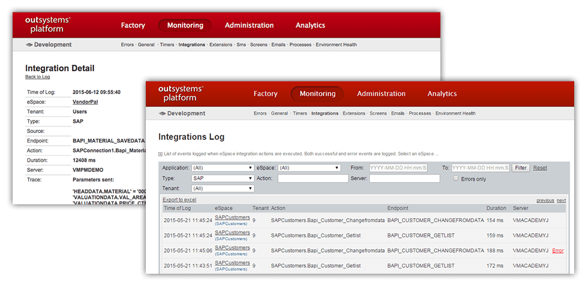Click the 12408 ms duration value
Image resolution: width=588 pixels, height=287 pixels.
pos(85,160)
